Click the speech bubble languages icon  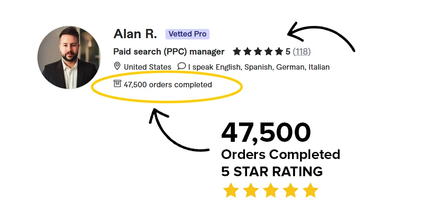[x=181, y=66]
